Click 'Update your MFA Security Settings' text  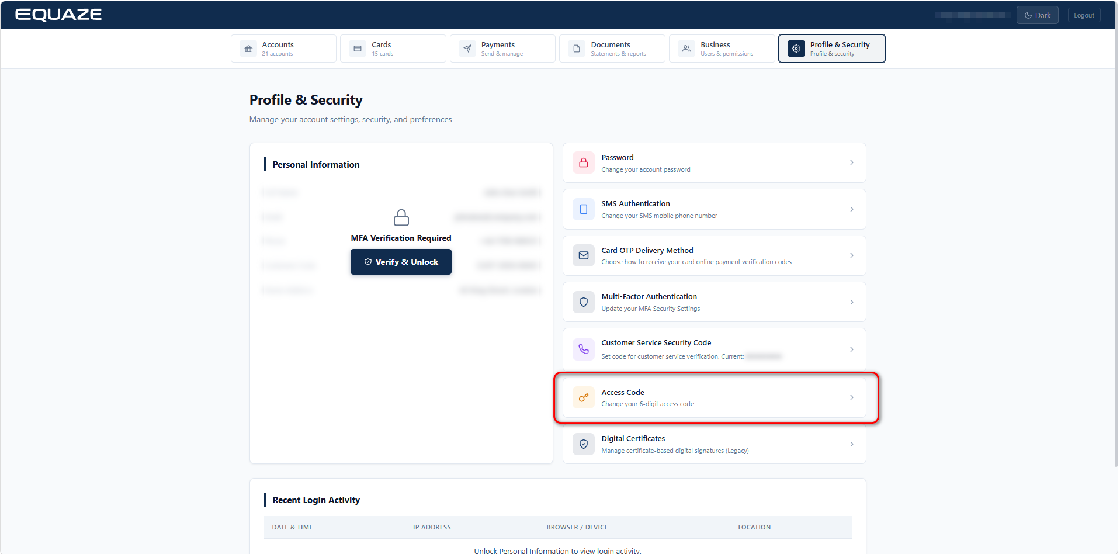(650, 309)
